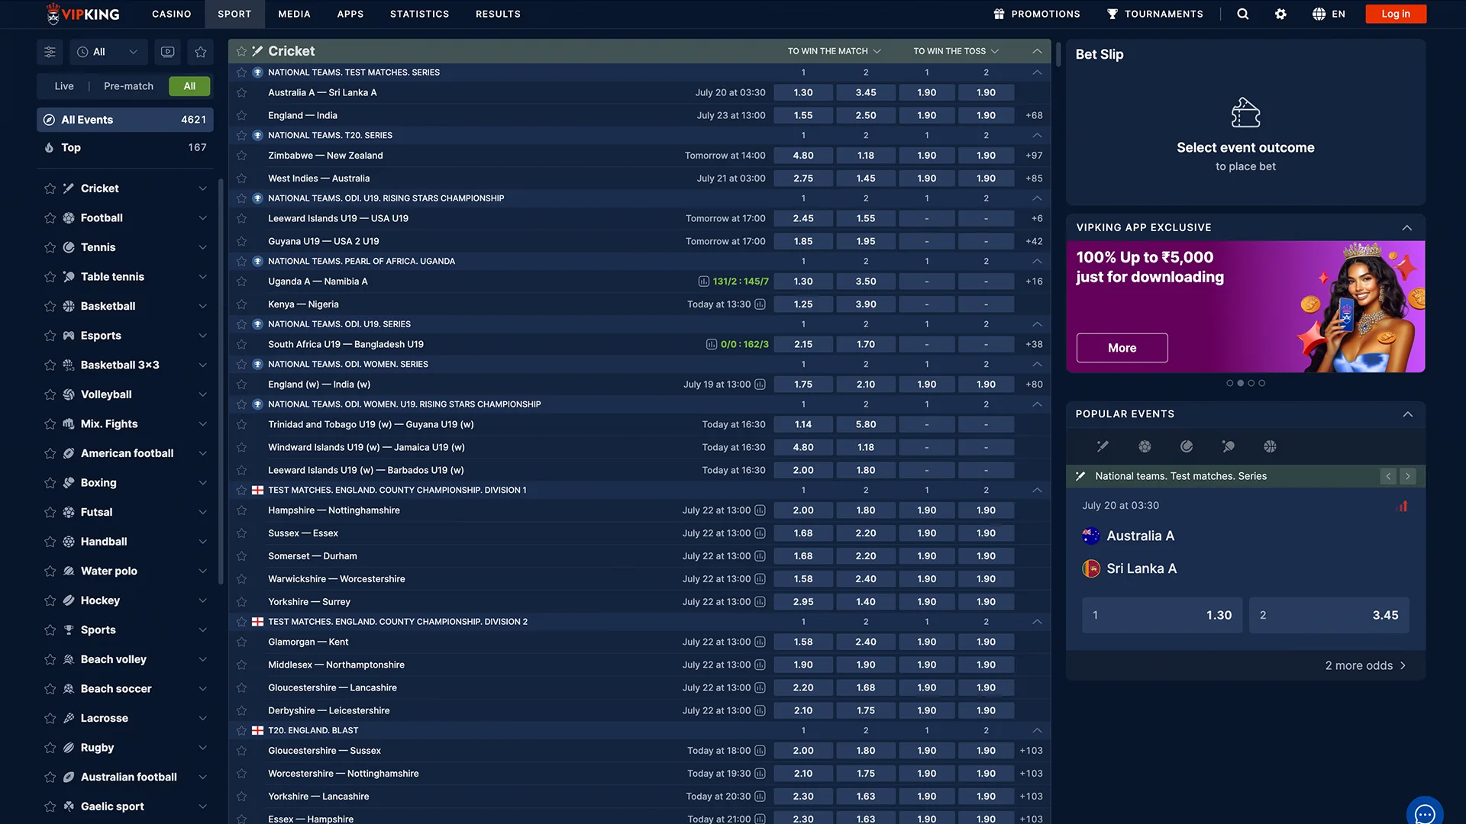
Task: Favorite the England — India match star
Action: pyautogui.click(x=241, y=114)
